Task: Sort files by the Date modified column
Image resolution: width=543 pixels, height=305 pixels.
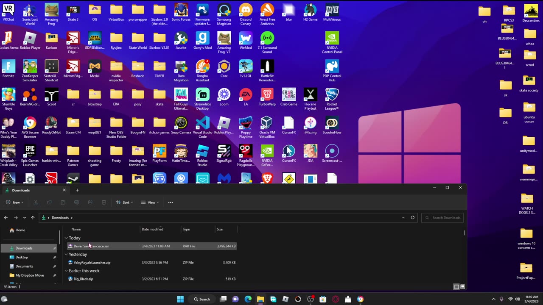Action: click(x=152, y=229)
